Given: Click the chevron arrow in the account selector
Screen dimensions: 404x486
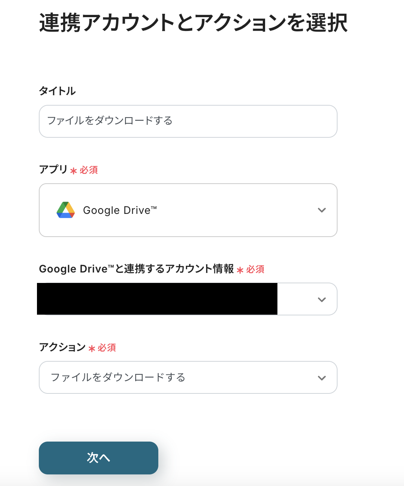Looking at the screenshot, I should [x=321, y=299].
